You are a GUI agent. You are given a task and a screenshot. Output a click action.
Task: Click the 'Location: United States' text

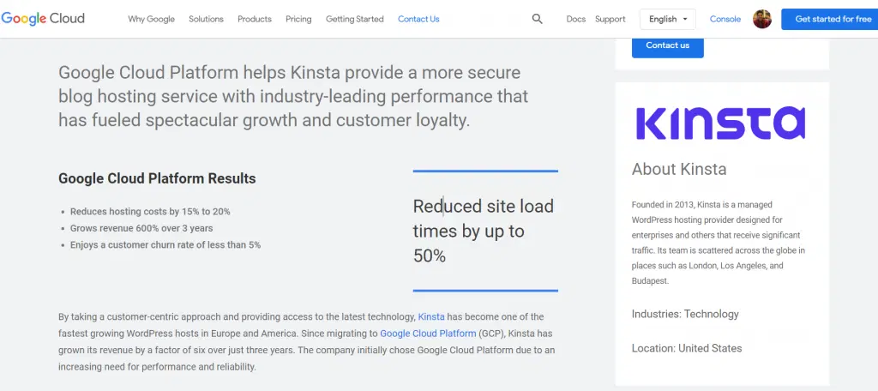687,348
